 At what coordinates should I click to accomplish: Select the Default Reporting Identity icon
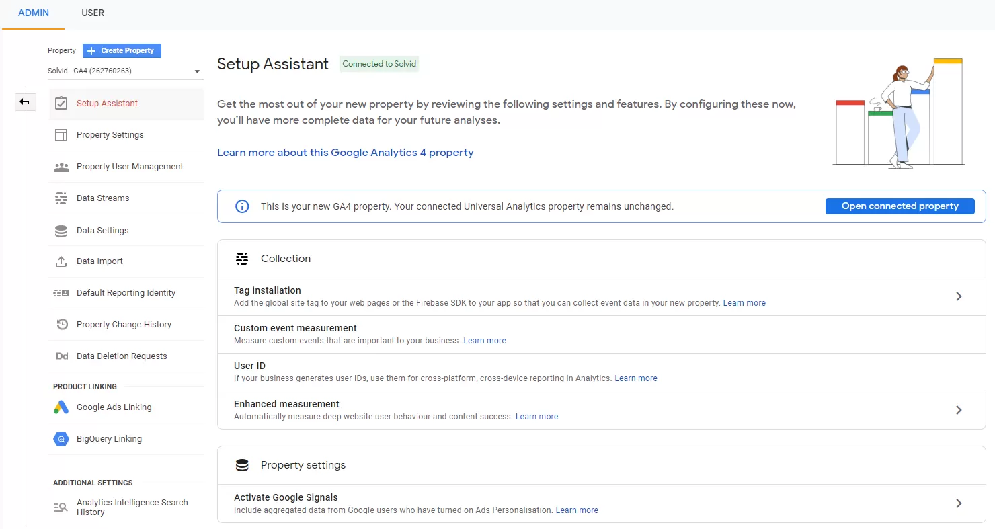click(x=61, y=293)
